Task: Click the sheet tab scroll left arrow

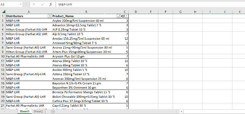Action: [x=5, y=112]
